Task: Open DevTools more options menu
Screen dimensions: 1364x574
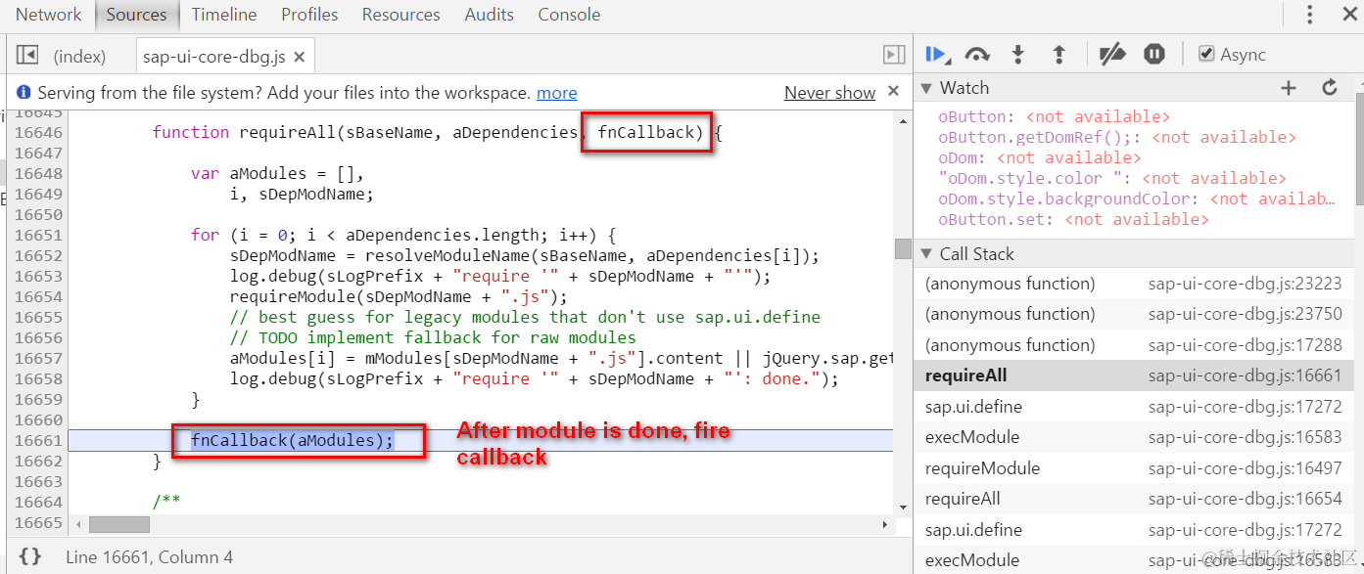Action: click(x=1310, y=15)
